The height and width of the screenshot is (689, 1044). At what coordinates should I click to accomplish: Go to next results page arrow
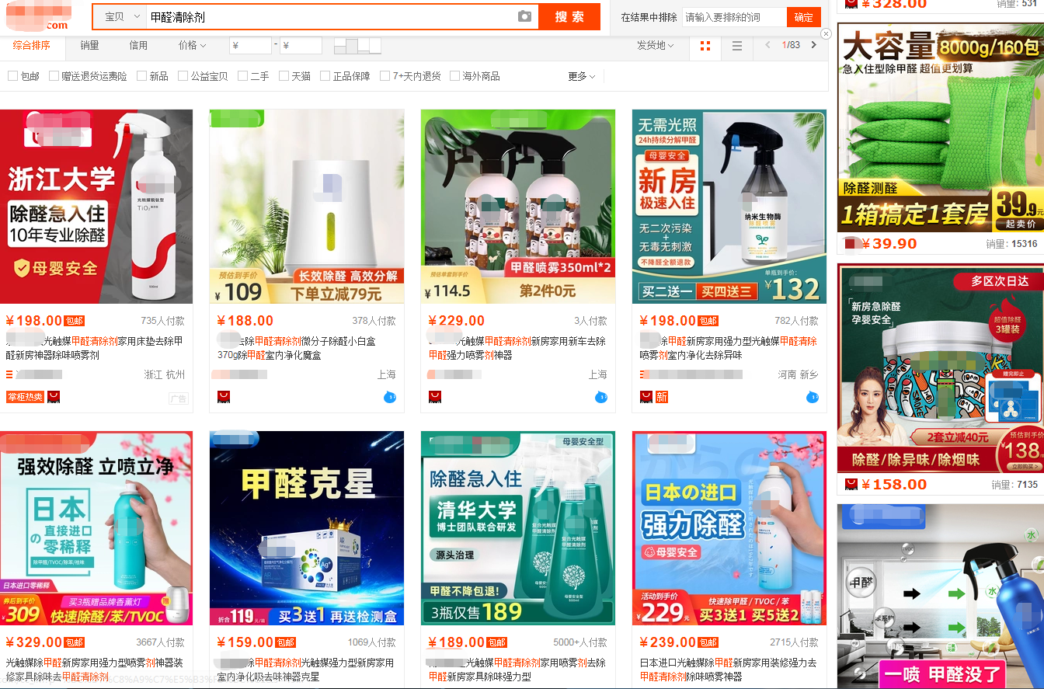point(813,45)
